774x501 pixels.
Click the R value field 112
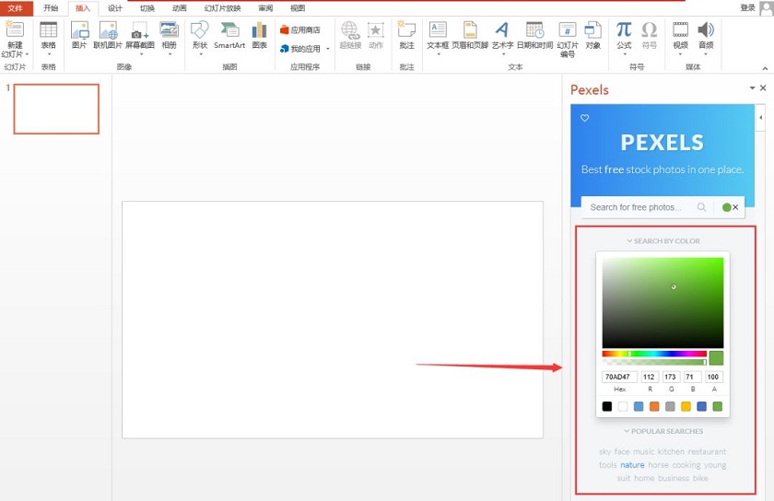click(x=650, y=377)
